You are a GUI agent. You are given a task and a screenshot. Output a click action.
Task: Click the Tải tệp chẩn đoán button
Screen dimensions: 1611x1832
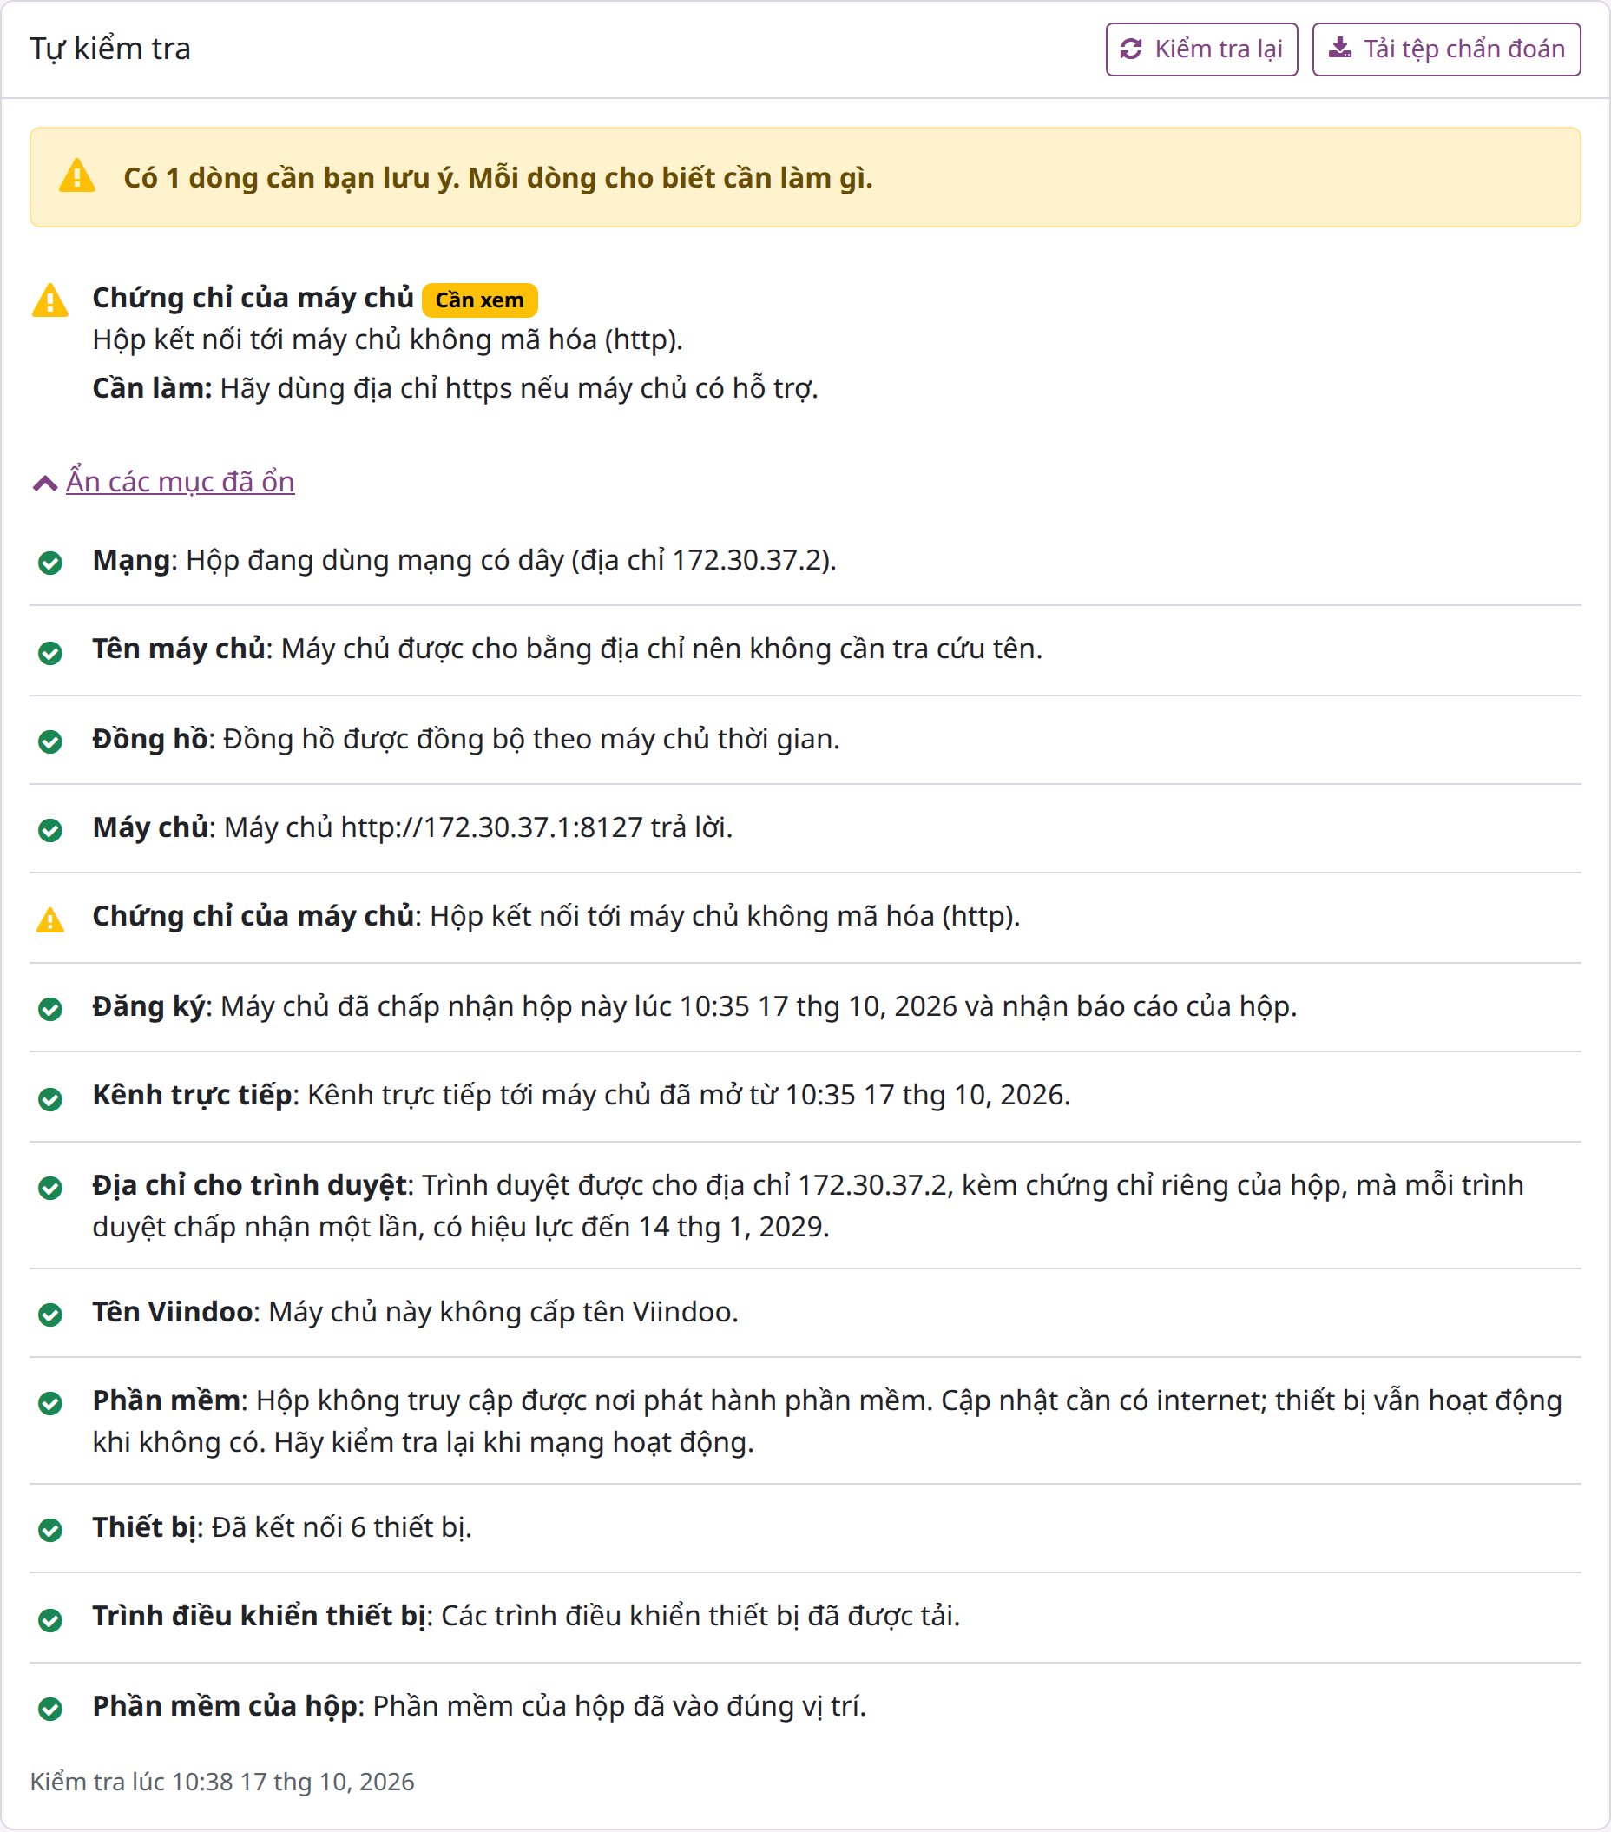1446,49
